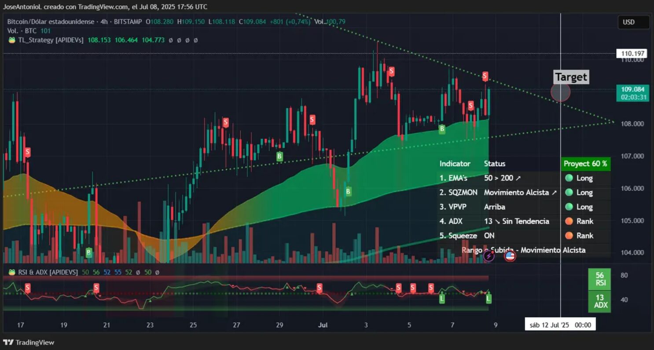Click the green dot beside SQZMON Long
Image resolution: width=654 pixels, height=350 pixels.
pos(569,192)
